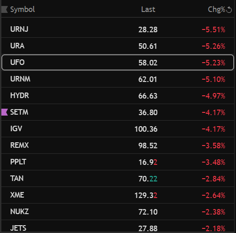The height and width of the screenshot is (233, 236).
Task: Click the reset sorting icon beside Chg%
Action: tap(229, 10)
